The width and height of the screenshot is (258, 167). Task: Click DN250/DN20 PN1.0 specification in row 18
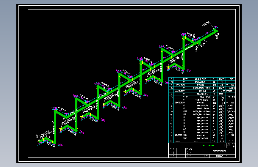[201, 88]
